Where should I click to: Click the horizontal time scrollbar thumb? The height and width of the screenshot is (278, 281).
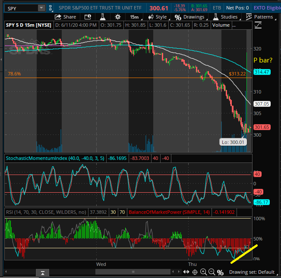click(133, 272)
